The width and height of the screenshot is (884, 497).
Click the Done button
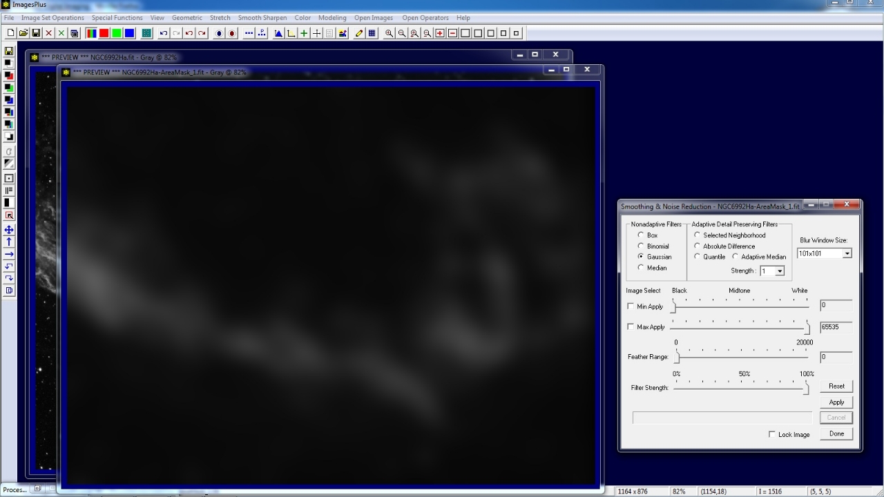[x=836, y=433]
